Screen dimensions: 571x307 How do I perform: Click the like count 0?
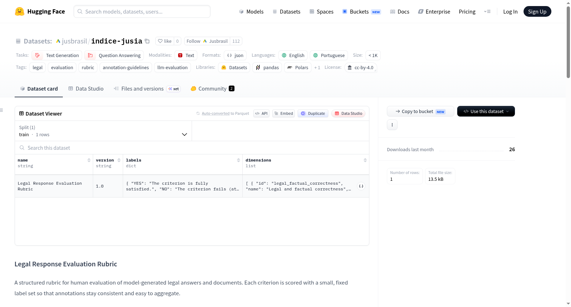(x=177, y=41)
